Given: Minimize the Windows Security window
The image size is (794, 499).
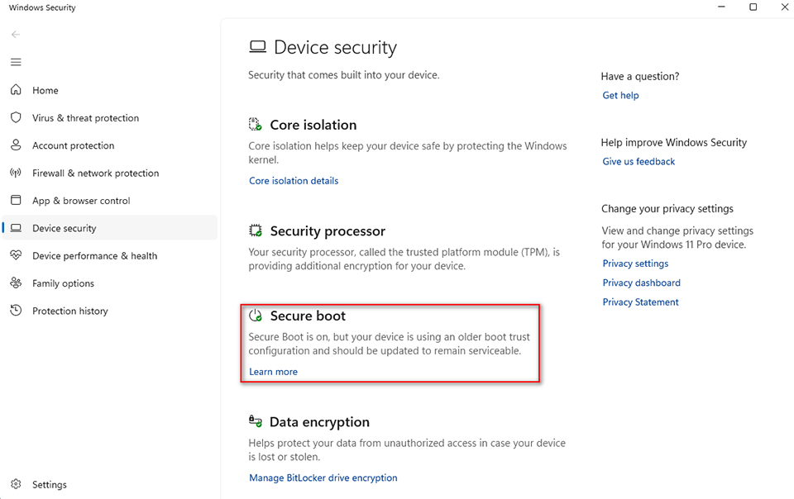Looking at the screenshot, I should [721, 7].
